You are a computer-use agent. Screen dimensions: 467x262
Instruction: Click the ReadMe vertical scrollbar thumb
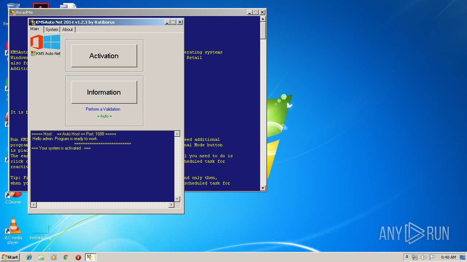tap(263, 31)
